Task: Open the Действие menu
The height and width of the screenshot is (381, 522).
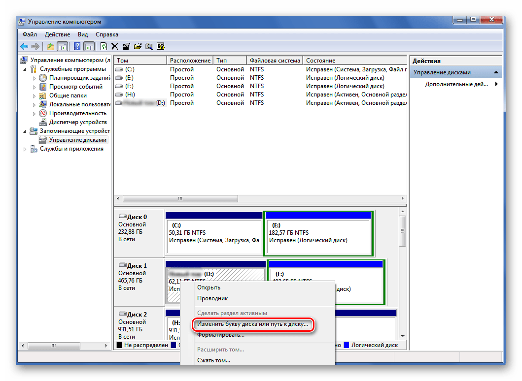Action: coord(57,34)
